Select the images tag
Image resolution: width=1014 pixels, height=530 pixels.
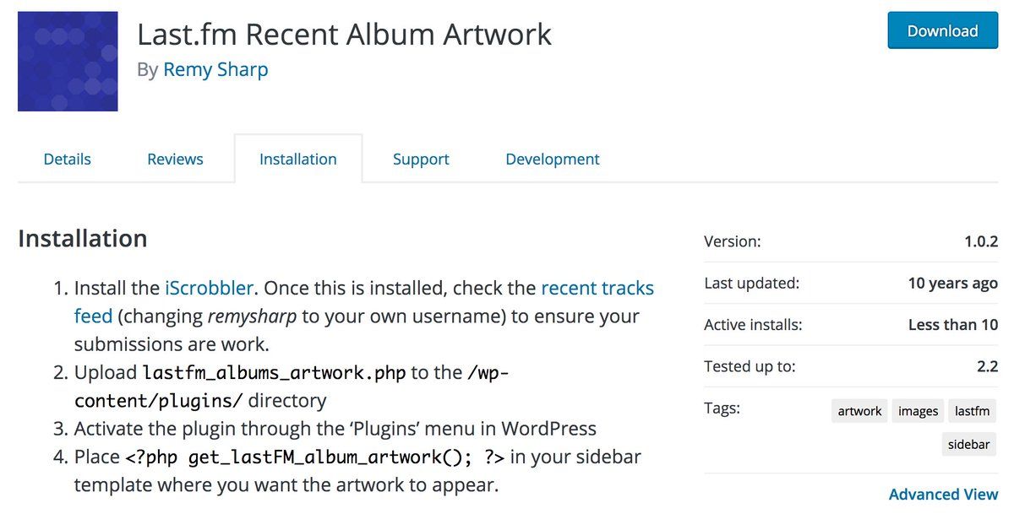[918, 411]
